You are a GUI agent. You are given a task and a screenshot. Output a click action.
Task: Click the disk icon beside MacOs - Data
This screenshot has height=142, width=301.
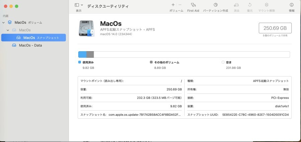click(x=14, y=45)
